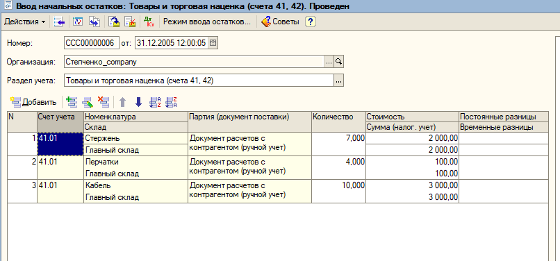
Task: Open the Дт/Кт postings result icon
Action: pos(149,22)
